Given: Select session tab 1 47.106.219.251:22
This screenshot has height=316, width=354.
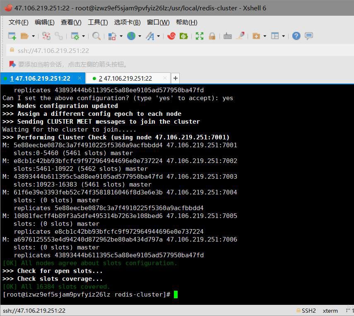Looking at the screenshot, I should click(x=43, y=78).
